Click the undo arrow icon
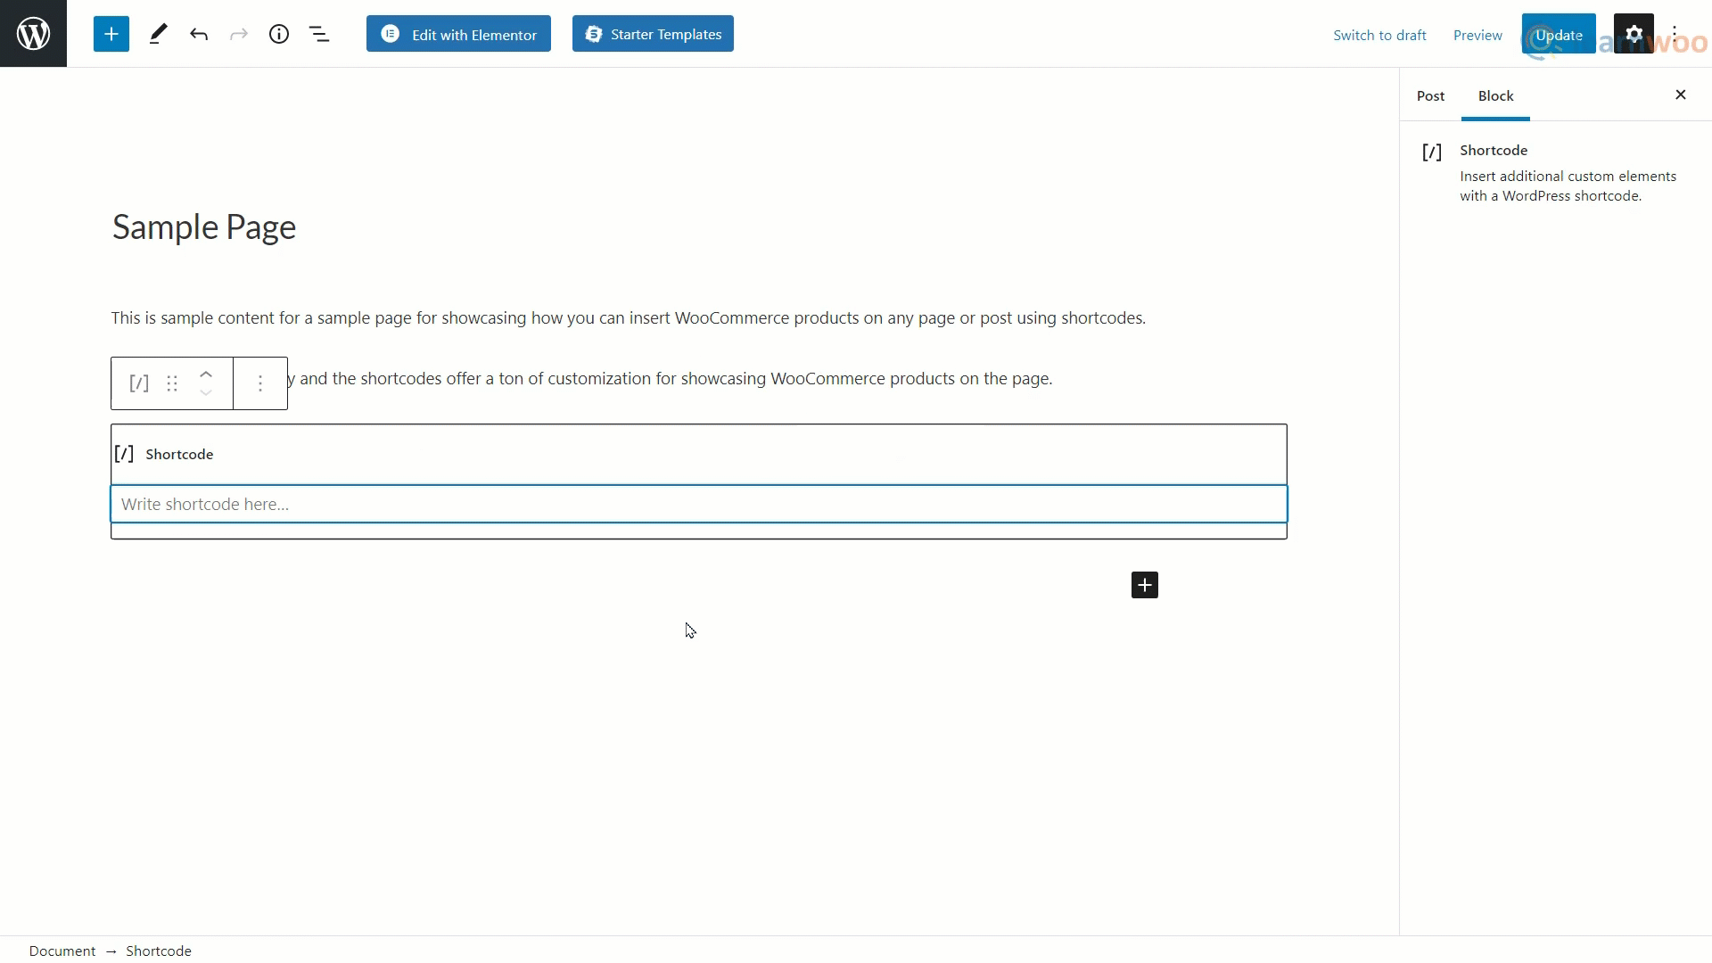This screenshot has height=963, width=1712. pos(200,34)
